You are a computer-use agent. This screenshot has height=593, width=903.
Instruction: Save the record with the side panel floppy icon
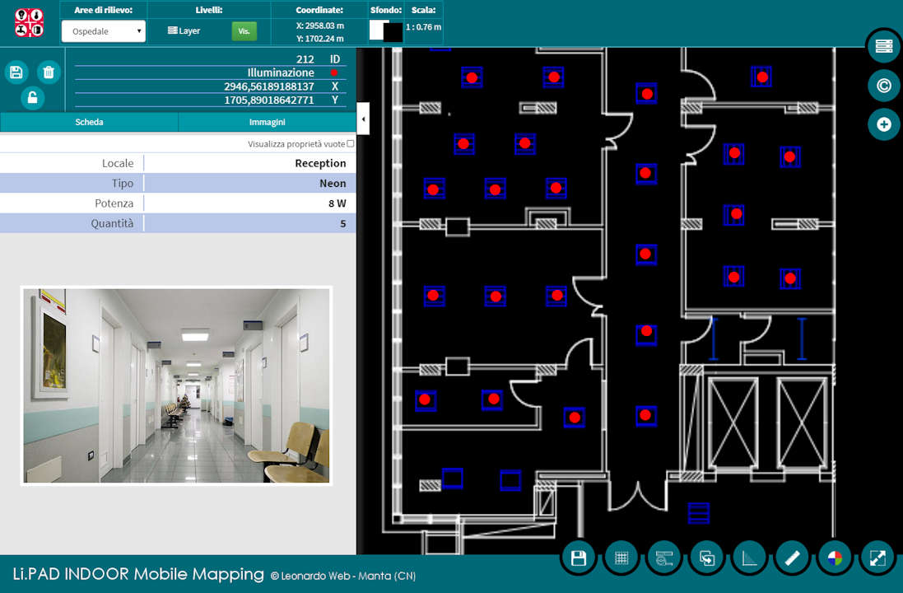point(16,72)
